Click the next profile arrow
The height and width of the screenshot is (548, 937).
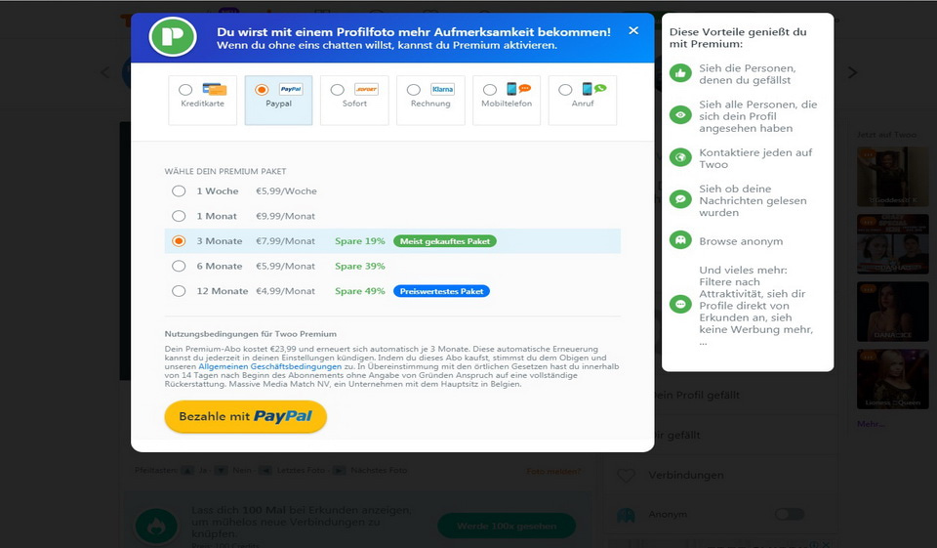852,72
